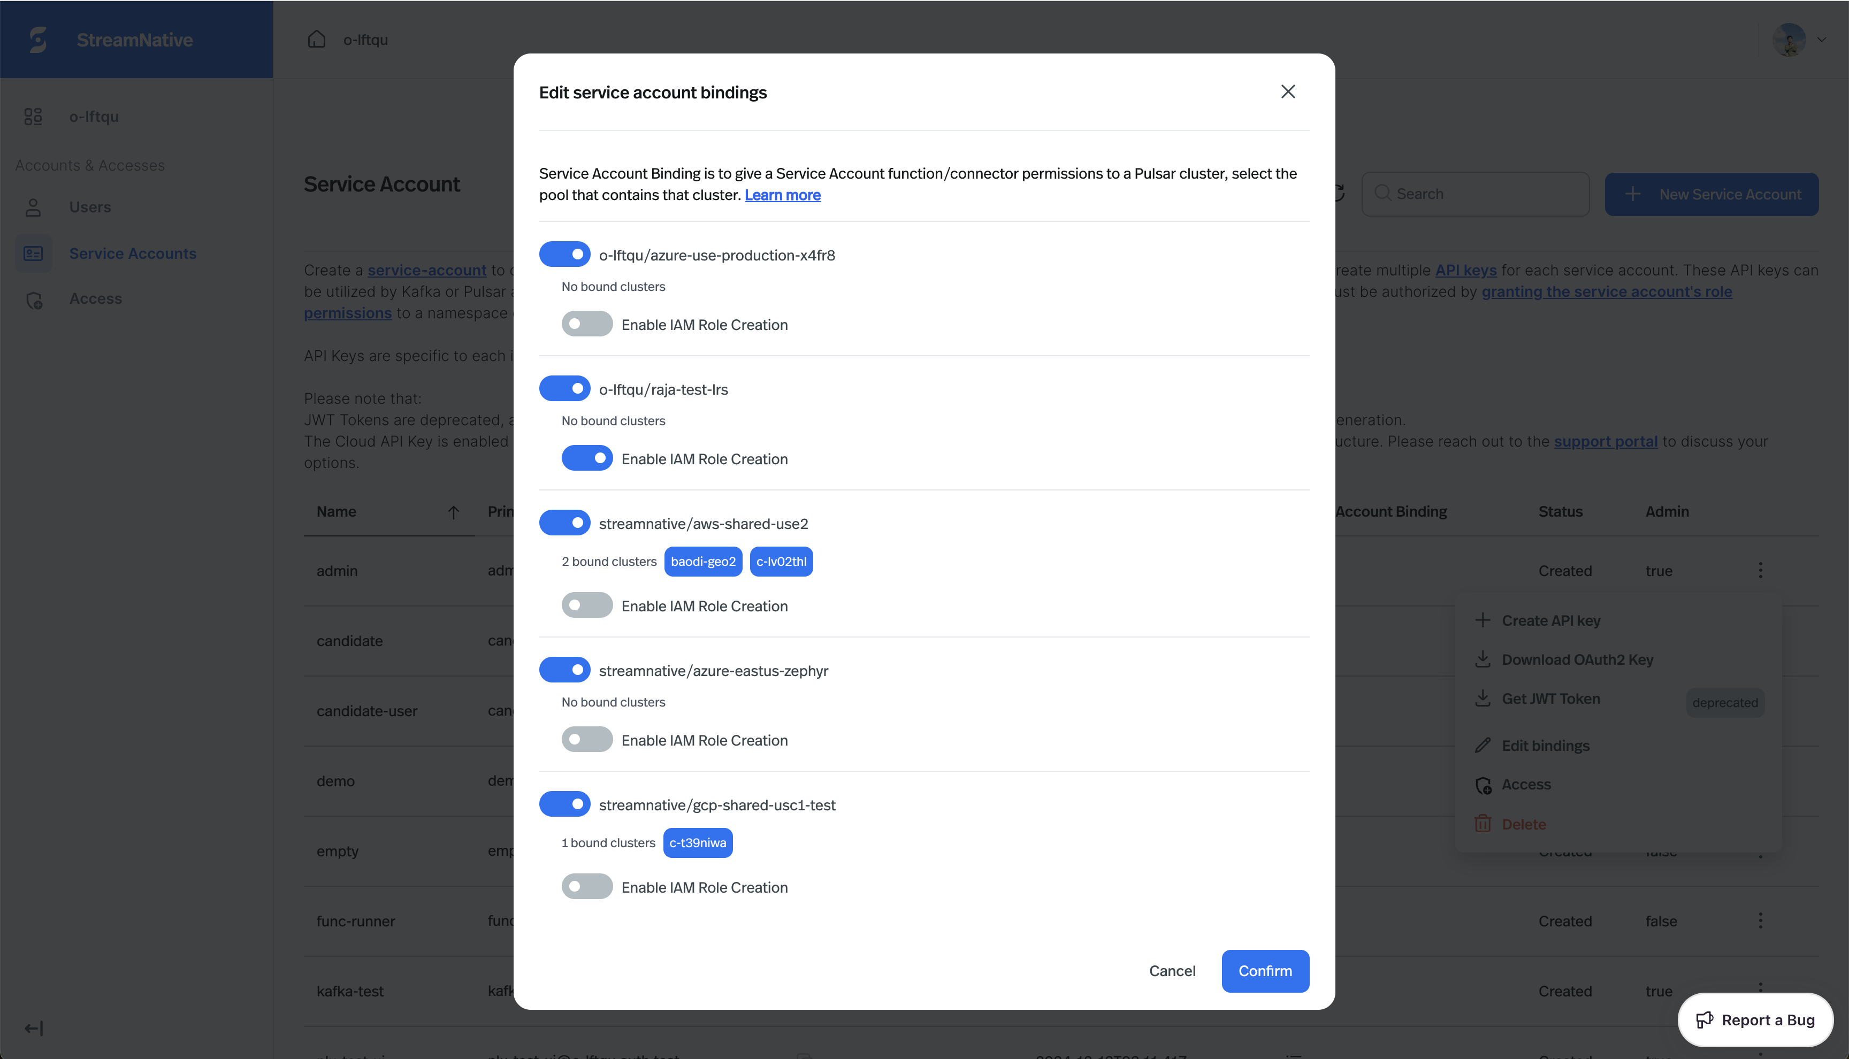
Task: Click the Delete trash icon
Action: point(1484,823)
